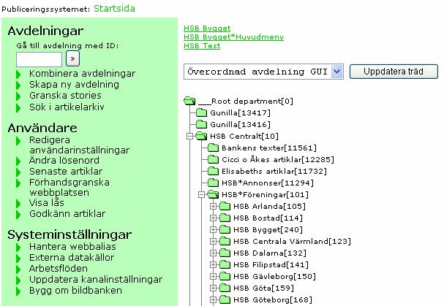Viewport: 444px width, 306px height.
Task: Expand the HSB Arlanda[105] node
Action: click(213, 207)
